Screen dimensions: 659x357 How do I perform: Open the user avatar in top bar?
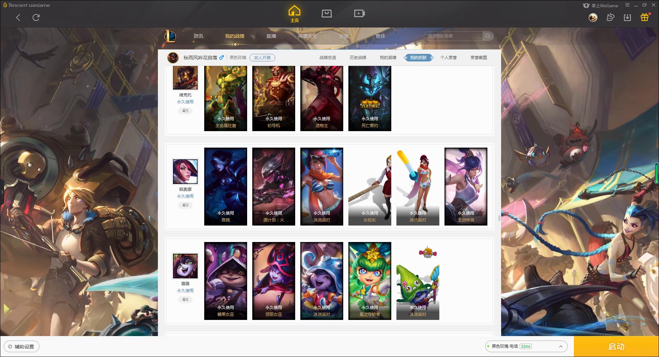click(593, 18)
